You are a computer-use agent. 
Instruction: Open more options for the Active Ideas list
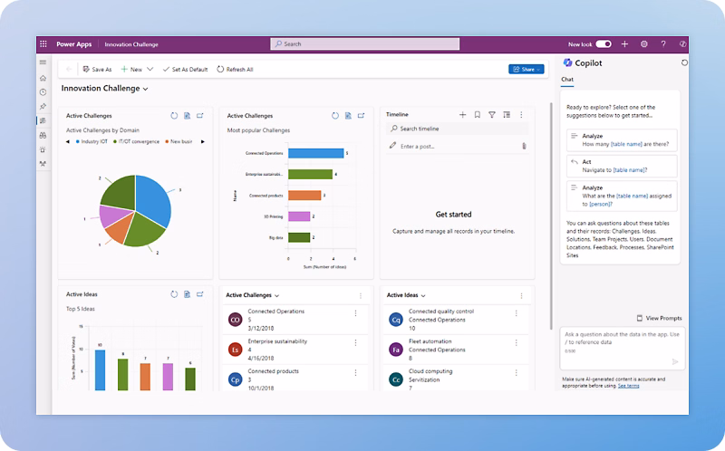click(522, 296)
